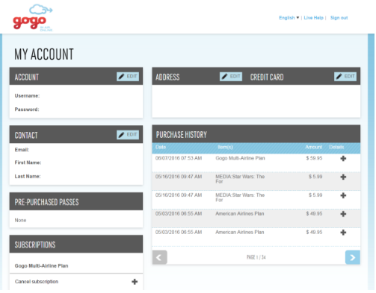Image resolution: width=376 pixels, height=293 pixels.
Task: Select the Gogo Multi-Airline Plan subscription text
Action: point(41,266)
